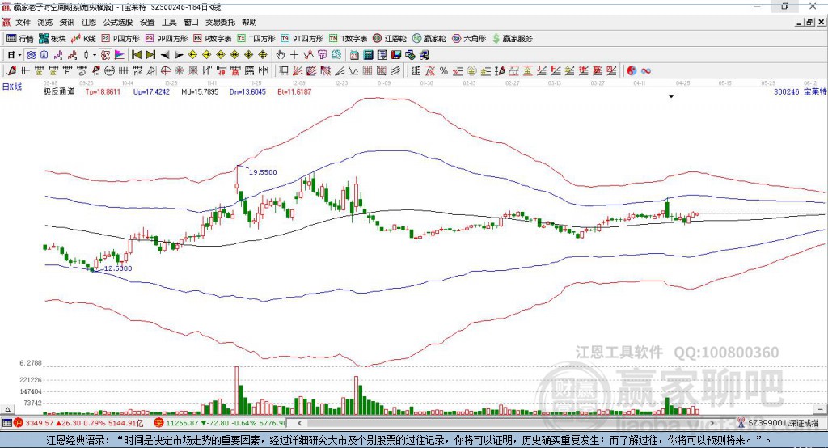Screen dimensions: 828x448
Task: Click the colored flag chart icon
Action: click(120, 55)
